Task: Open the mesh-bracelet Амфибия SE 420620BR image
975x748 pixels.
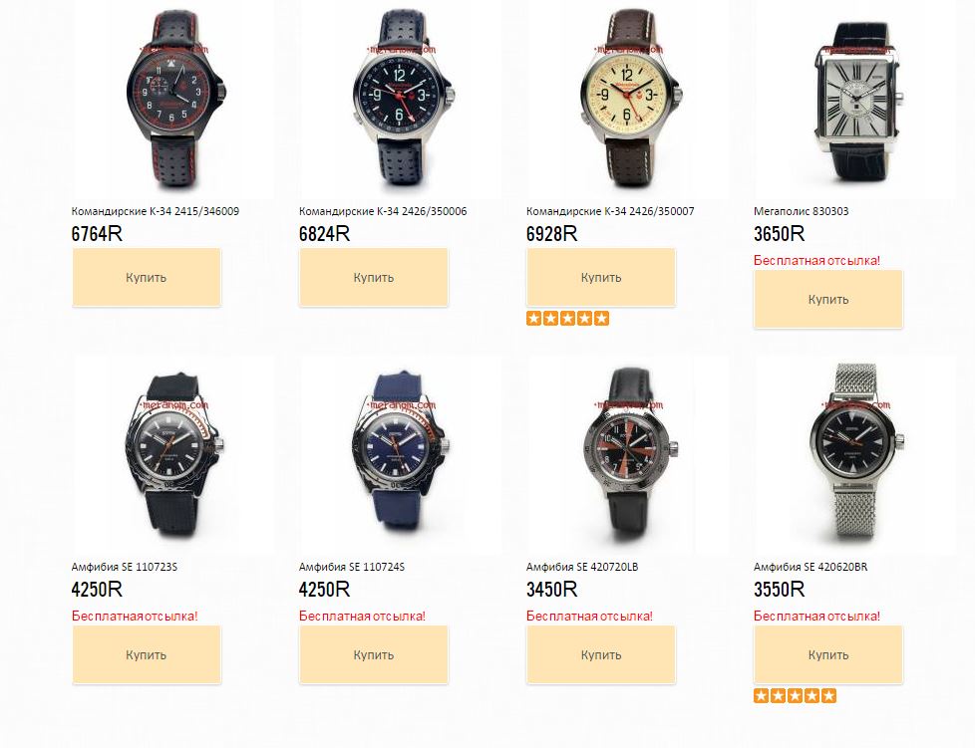Action: [x=855, y=455]
